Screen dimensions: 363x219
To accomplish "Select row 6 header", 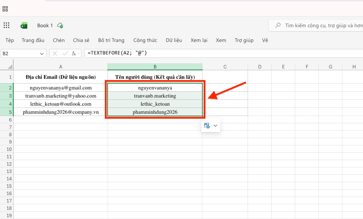I will click(x=7, y=120).
